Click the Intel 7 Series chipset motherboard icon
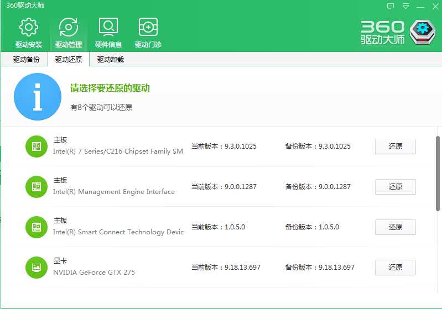This screenshot has width=442, height=309. click(37, 146)
